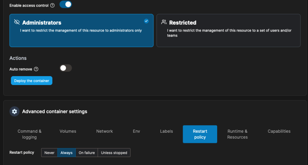Click the Restart policy field label

point(22,152)
